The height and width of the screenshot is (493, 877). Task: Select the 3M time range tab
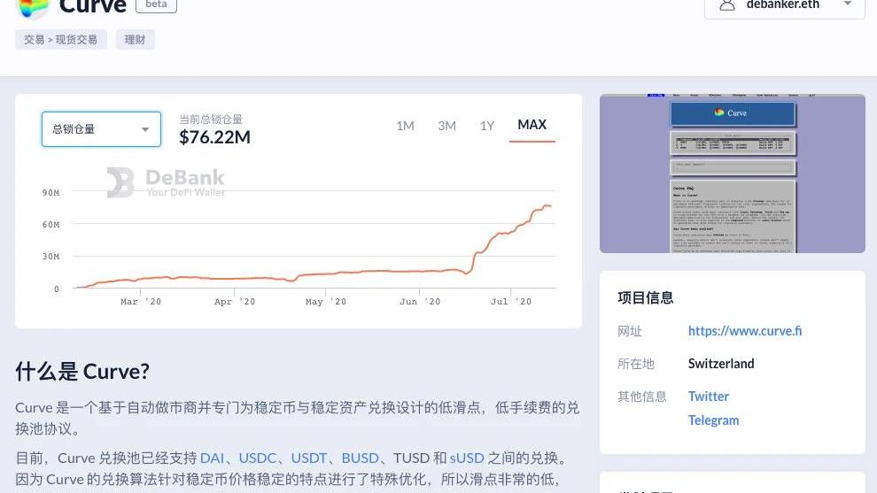[446, 126]
